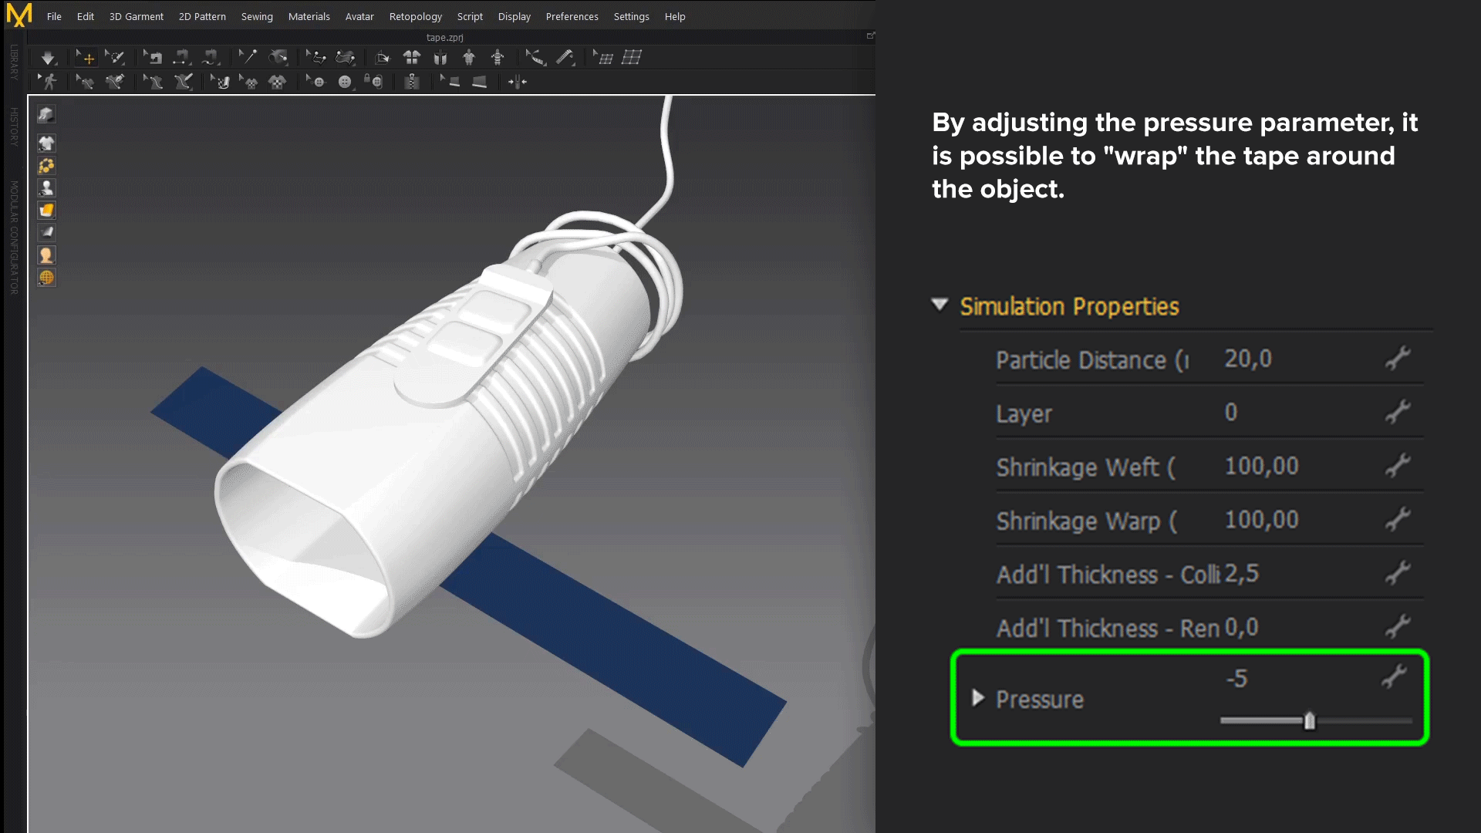Click the Simulate down-arrow icon
This screenshot has height=833, width=1481.
click(x=48, y=58)
